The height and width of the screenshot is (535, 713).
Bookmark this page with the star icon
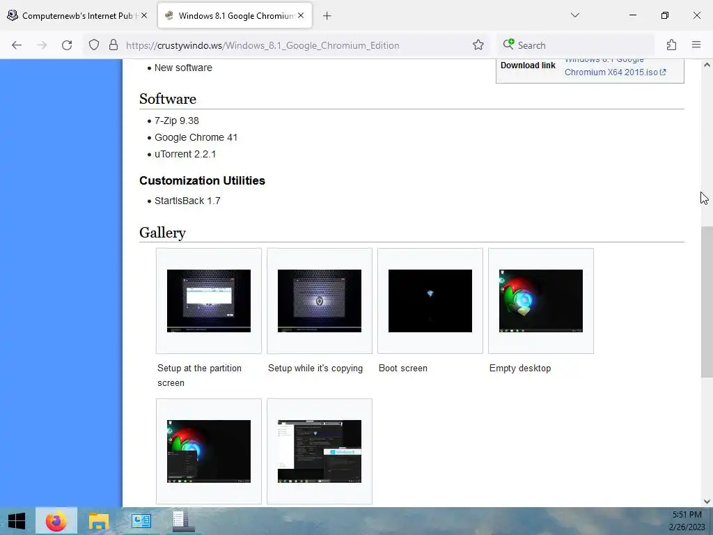coord(478,45)
